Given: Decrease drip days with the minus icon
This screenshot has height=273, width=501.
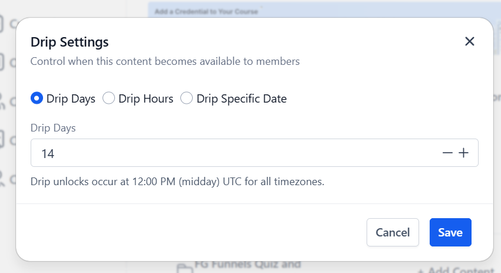Looking at the screenshot, I should coord(447,153).
